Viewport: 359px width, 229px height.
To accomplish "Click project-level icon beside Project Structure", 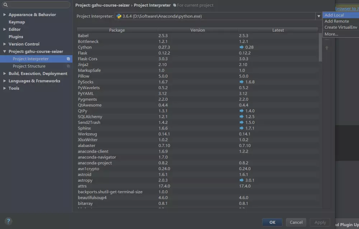I will click(x=68, y=66).
